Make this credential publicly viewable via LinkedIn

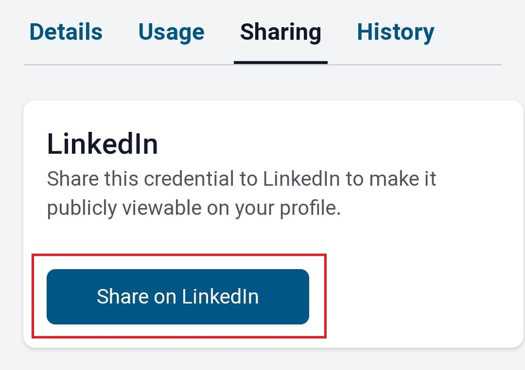(178, 297)
